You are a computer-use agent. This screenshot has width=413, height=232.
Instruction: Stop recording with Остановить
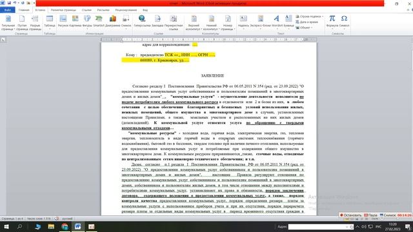351,215
